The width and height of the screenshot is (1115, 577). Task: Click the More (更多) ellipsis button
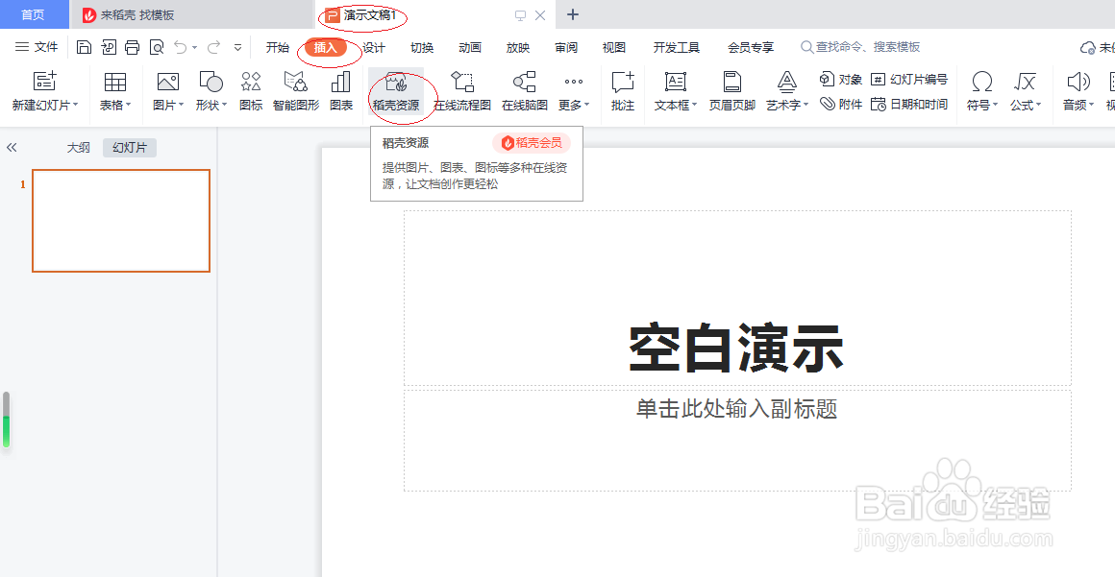[574, 82]
